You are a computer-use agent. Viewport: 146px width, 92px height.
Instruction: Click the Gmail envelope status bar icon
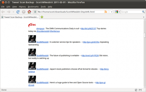[x=140, y=90]
